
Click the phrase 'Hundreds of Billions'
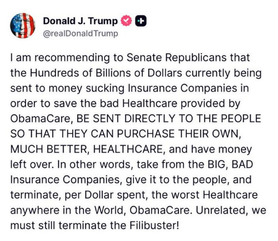click(x=81, y=73)
